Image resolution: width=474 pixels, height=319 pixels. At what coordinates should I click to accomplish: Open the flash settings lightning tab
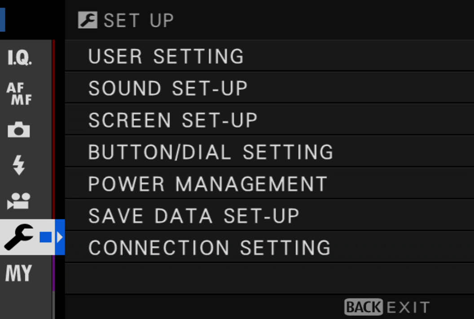(18, 165)
